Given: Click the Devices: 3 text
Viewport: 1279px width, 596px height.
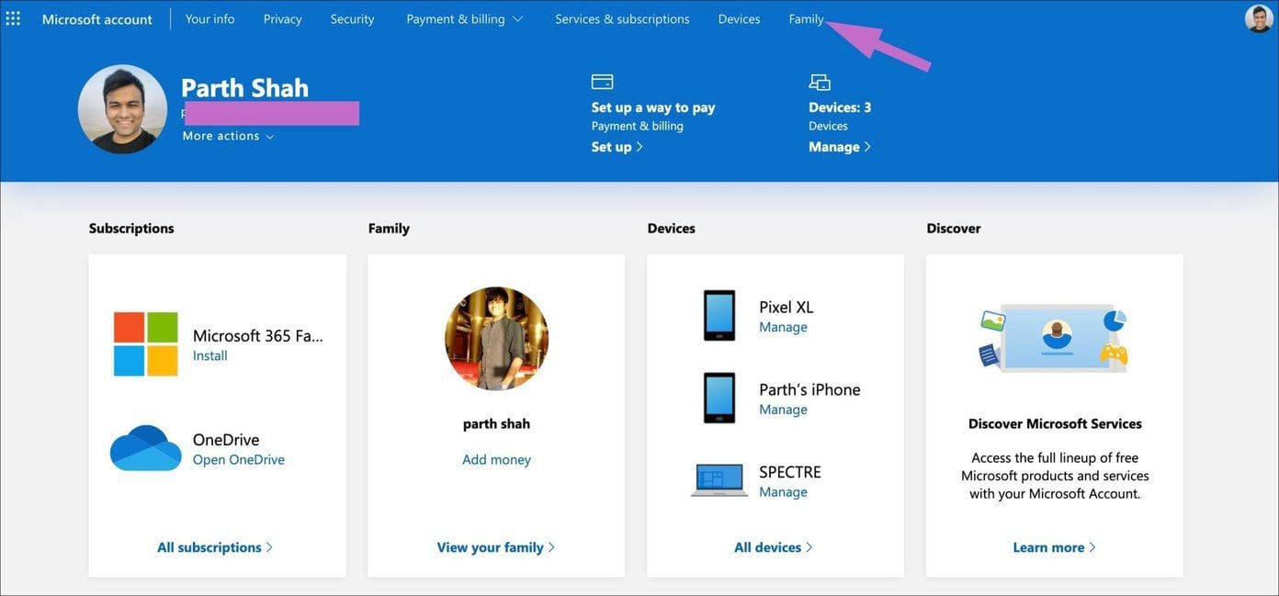Looking at the screenshot, I should pyautogui.click(x=840, y=107).
